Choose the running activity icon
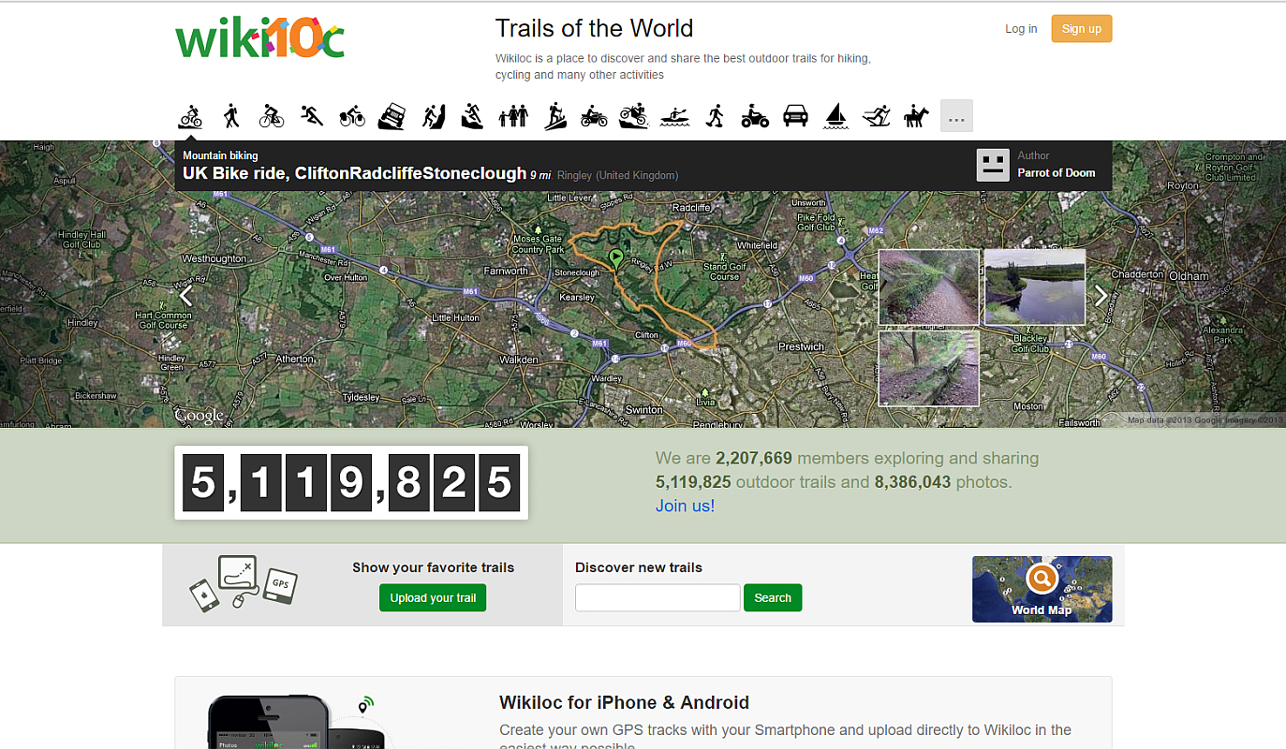The height and width of the screenshot is (749, 1286). tap(312, 116)
